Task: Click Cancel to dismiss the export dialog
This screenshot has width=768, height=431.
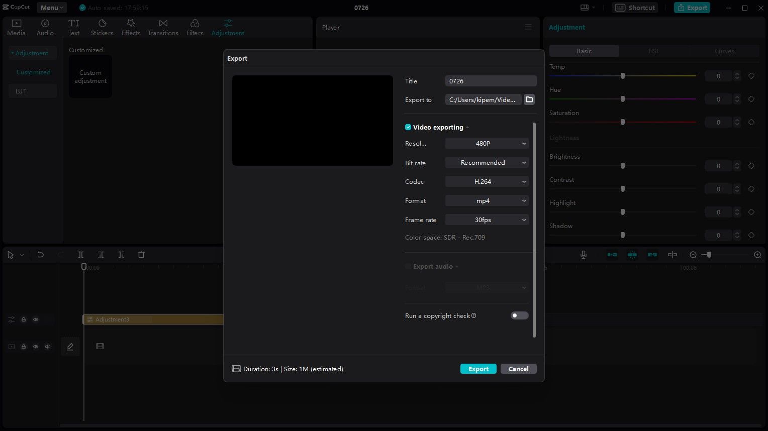Action: [518, 368]
